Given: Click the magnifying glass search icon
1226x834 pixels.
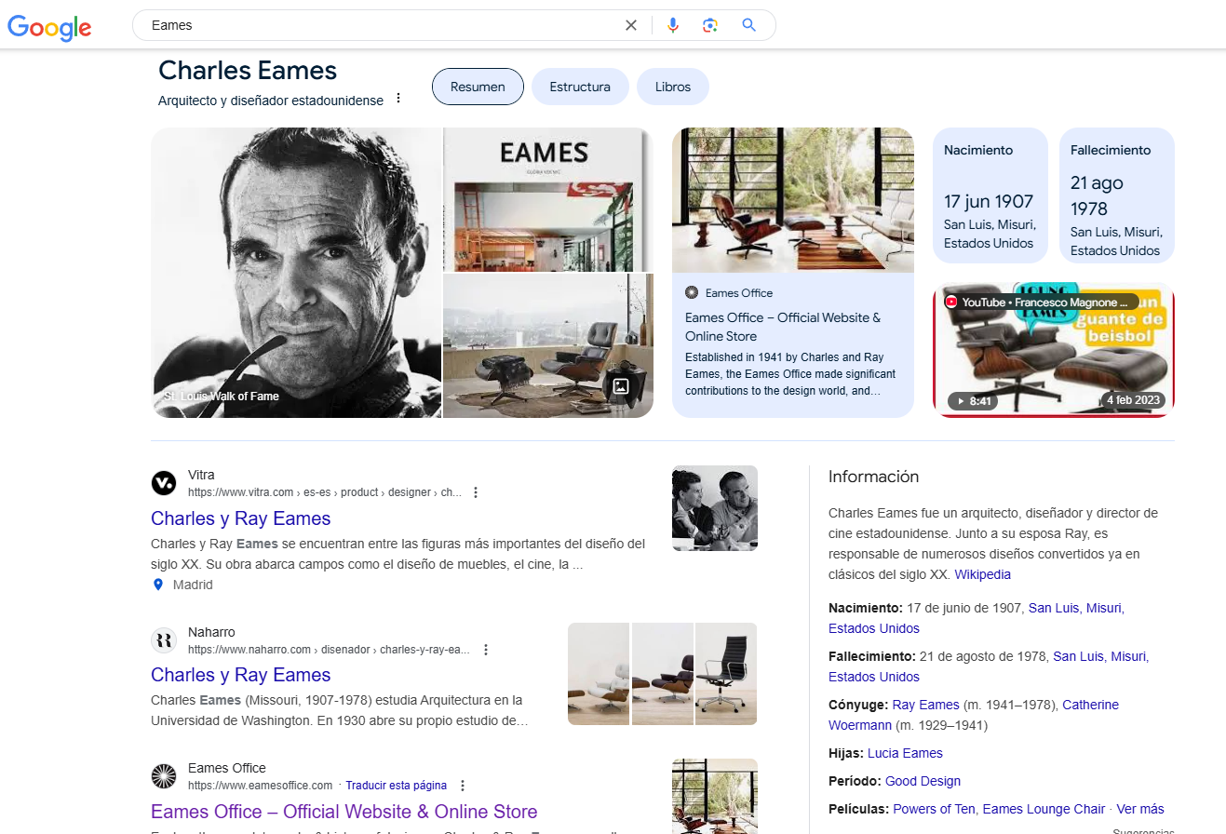Looking at the screenshot, I should 749,25.
